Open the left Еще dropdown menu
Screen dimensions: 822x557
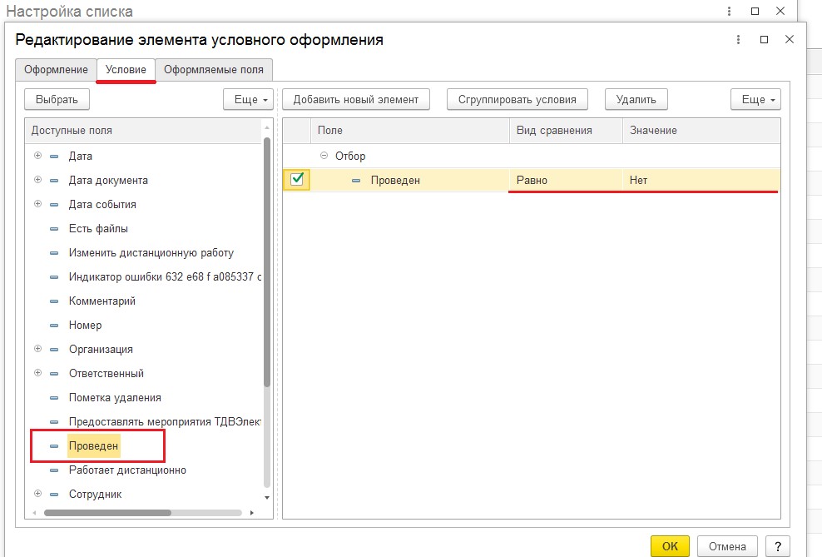(248, 99)
